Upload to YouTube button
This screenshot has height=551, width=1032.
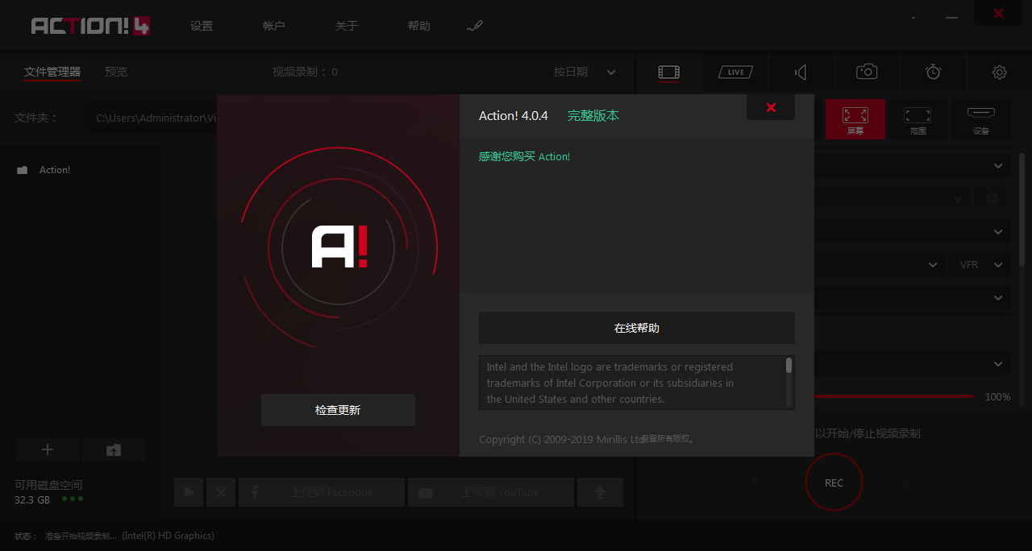pyautogui.click(x=491, y=492)
